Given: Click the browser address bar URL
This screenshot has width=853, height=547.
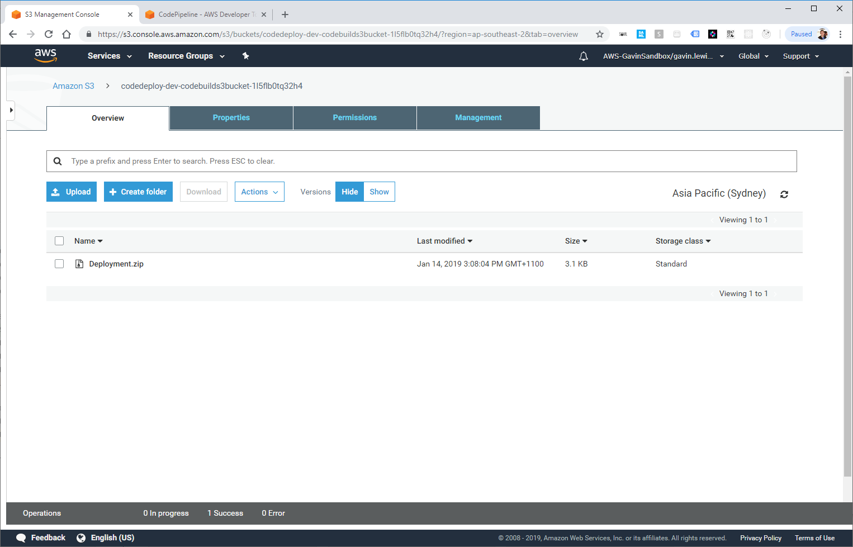Looking at the screenshot, I should [x=338, y=34].
